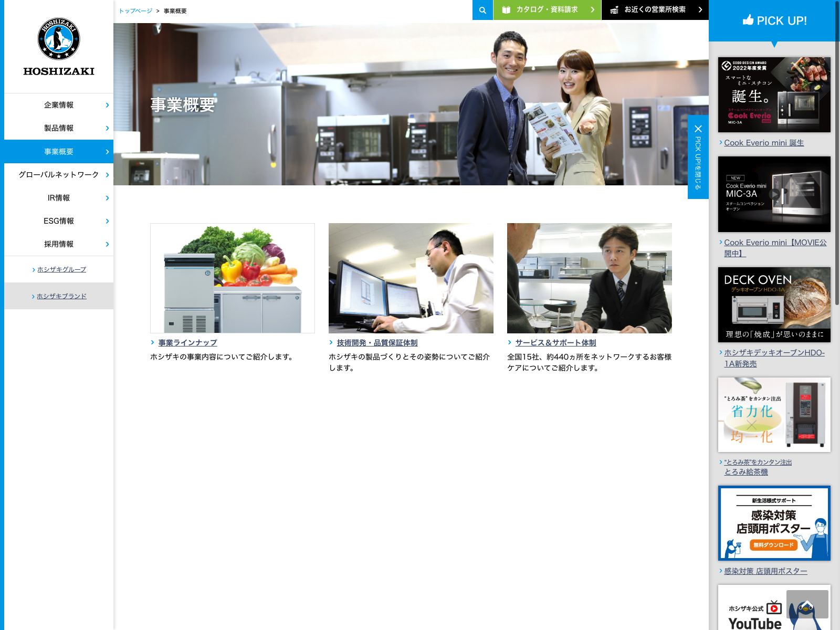840x630 pixels.
Task: Click the catalog book icon
Action: tap(506, 10)
